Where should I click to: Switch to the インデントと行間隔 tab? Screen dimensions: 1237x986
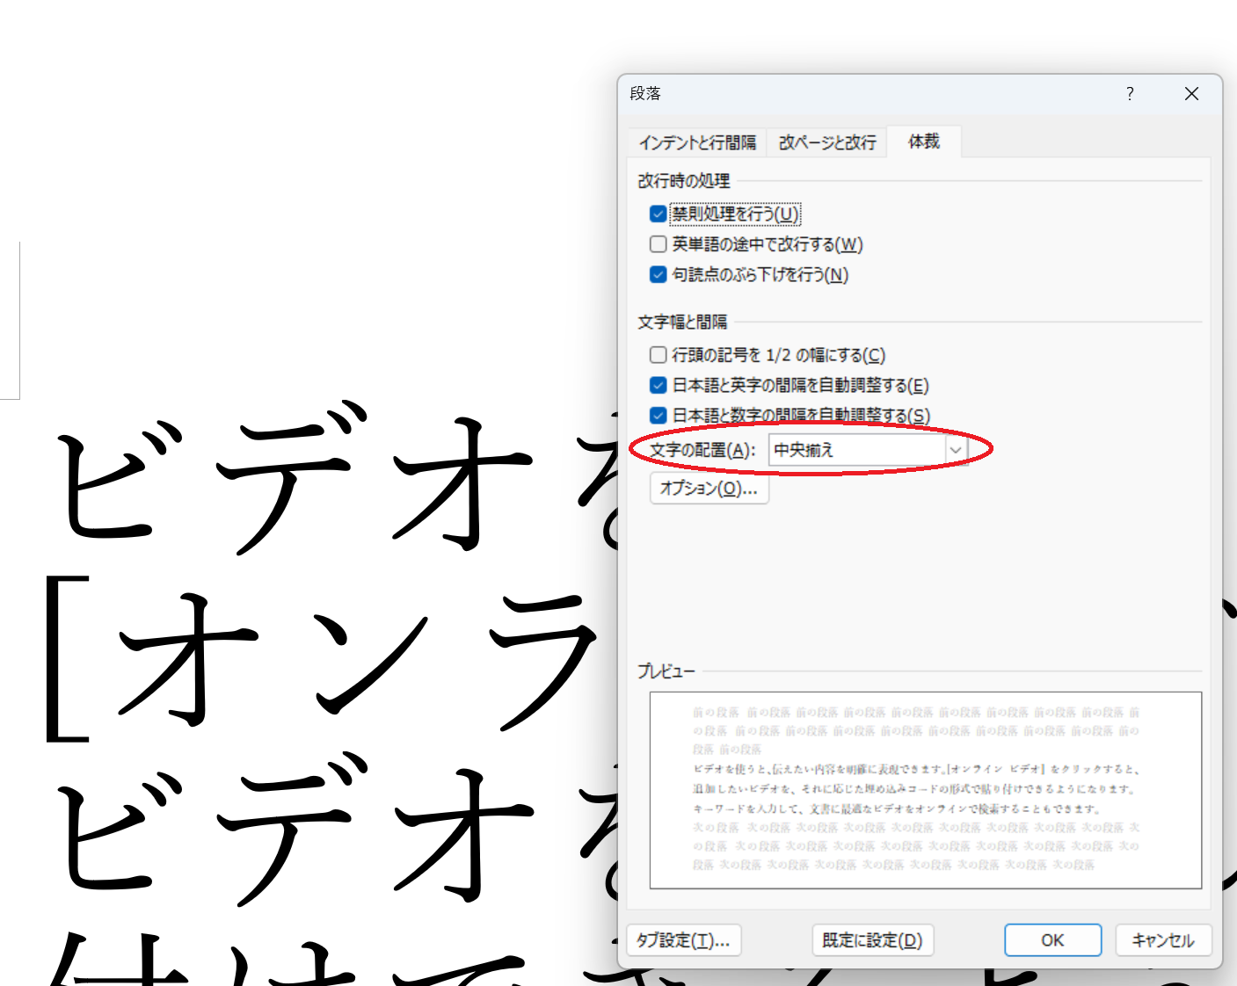click(697, 142)
